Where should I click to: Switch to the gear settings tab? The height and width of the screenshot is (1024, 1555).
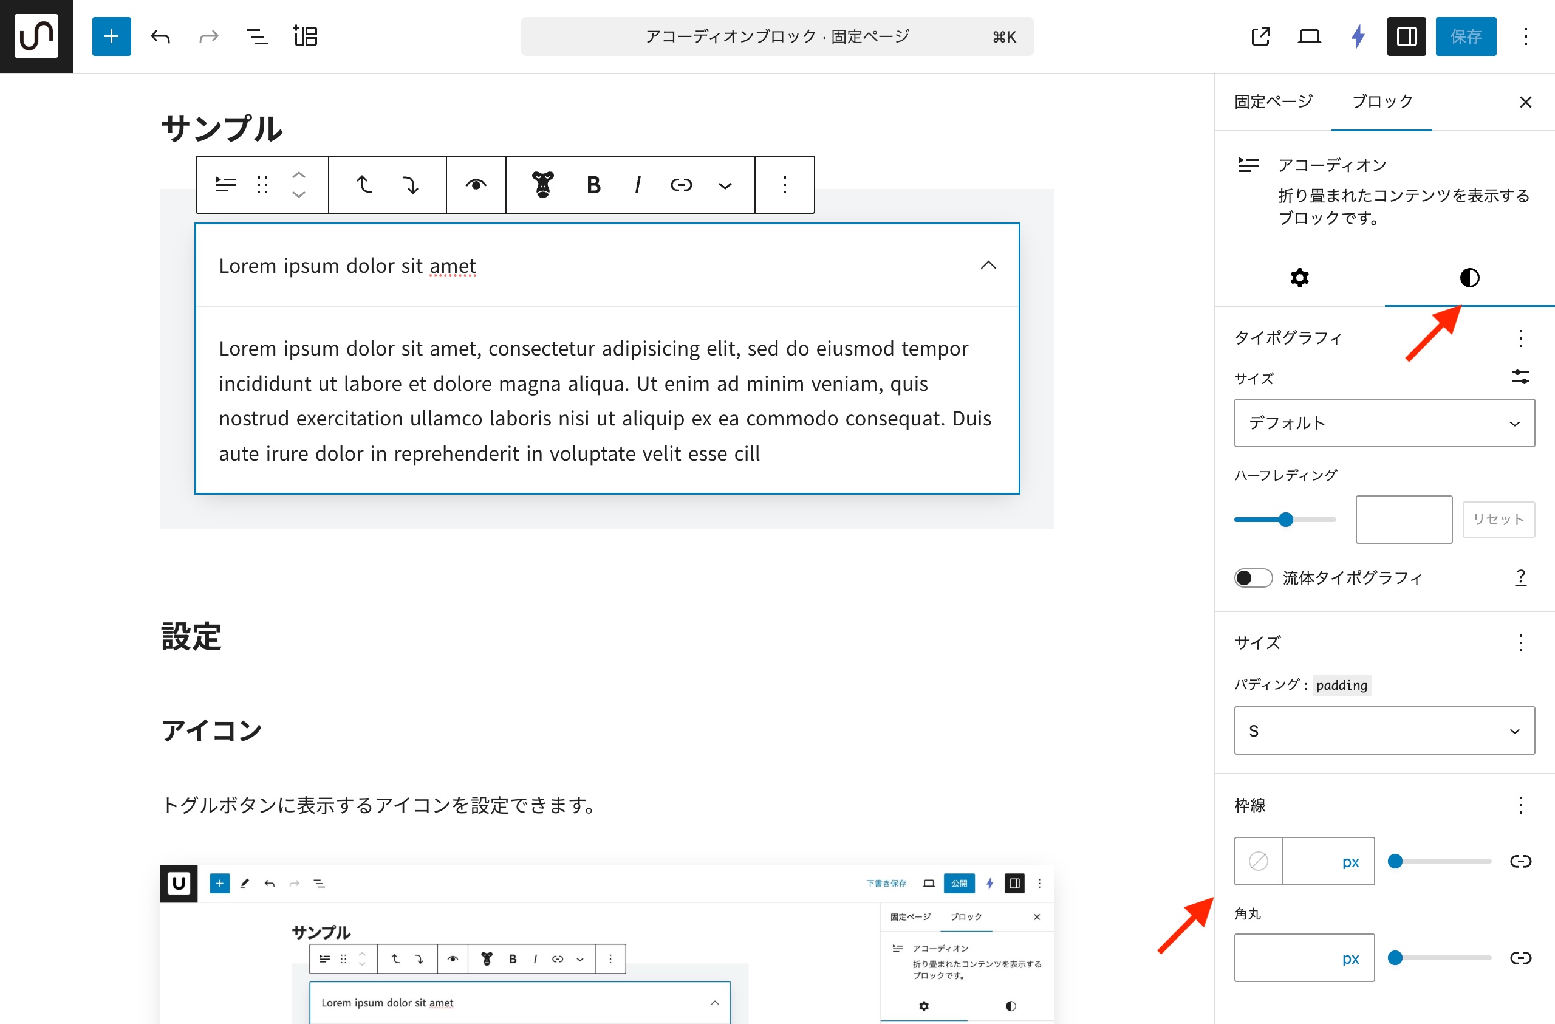(x=1299, y=278)
